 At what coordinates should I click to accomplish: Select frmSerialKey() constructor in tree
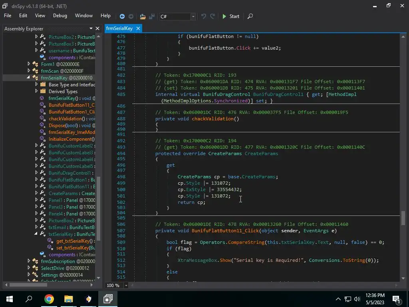point(72,98)
